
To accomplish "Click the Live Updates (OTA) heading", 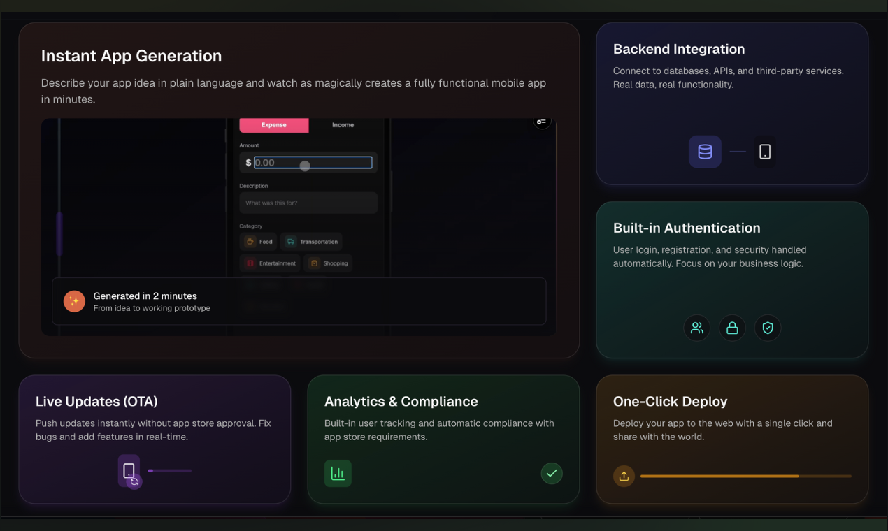I will tap(96, 401).
